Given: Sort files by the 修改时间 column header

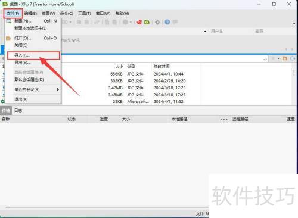Looking at the screenshot, I should (x=162, y=67).
